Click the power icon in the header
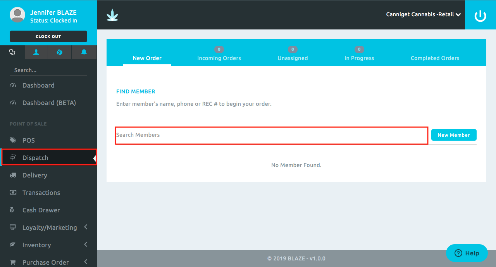 pos(480,16)
